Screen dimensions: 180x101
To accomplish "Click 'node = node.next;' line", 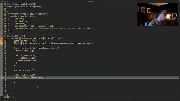I will pos(28,61).
